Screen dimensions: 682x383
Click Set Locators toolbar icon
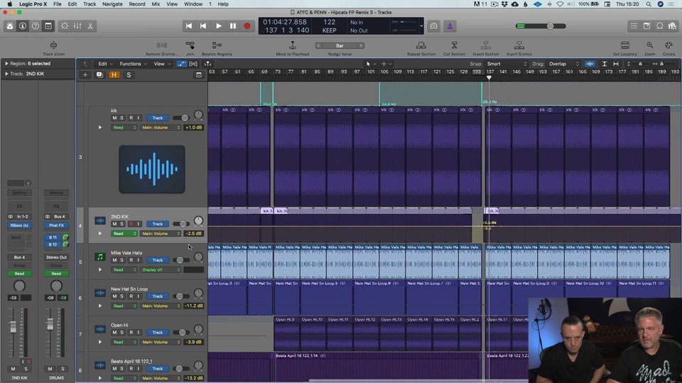point(625,45)
